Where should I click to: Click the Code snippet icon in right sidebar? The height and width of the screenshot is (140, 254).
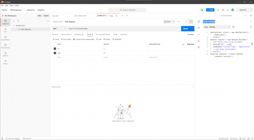click(199, 34)
